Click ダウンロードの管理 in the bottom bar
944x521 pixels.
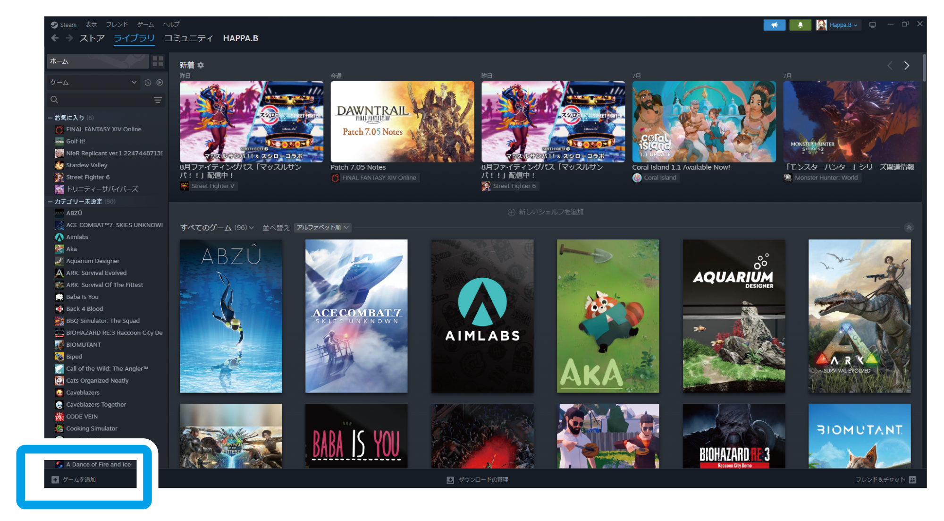pos(483,480)
